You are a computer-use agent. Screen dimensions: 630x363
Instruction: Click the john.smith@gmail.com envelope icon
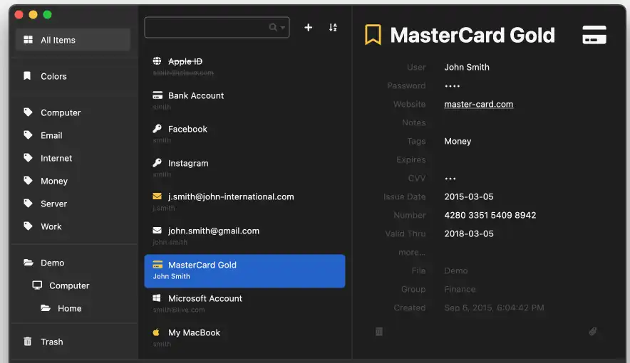pos(157,230)
